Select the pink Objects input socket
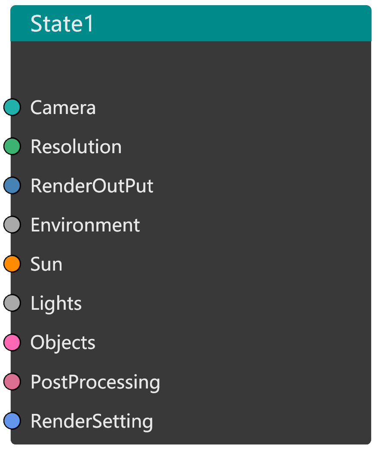Image resolution: width=378 pixels, height=450 pixels. (x=12, y=342)
